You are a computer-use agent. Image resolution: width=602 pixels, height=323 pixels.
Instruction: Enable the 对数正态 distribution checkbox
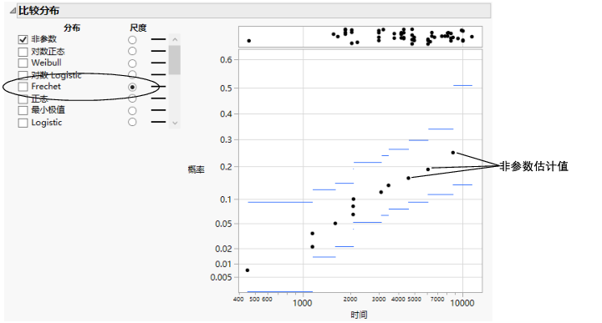coord(23,52)
